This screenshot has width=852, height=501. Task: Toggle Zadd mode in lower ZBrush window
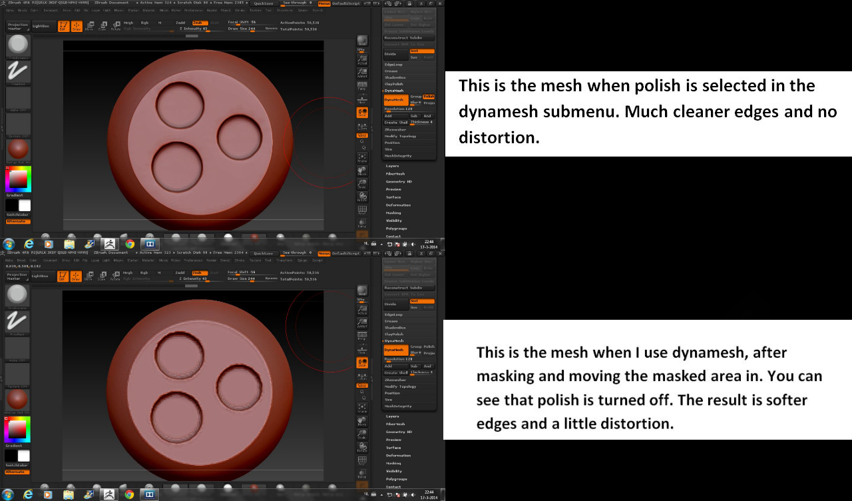pyautogui.click(x=180, y=272)
